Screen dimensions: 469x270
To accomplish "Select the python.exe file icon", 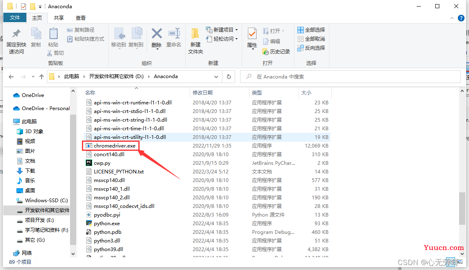I will coord(89,223).
